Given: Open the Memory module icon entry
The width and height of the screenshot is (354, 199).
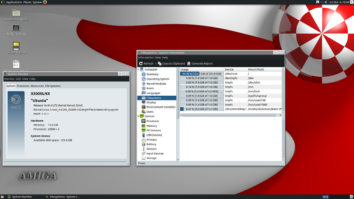Looking at the screenshot, I should (143, 126).
